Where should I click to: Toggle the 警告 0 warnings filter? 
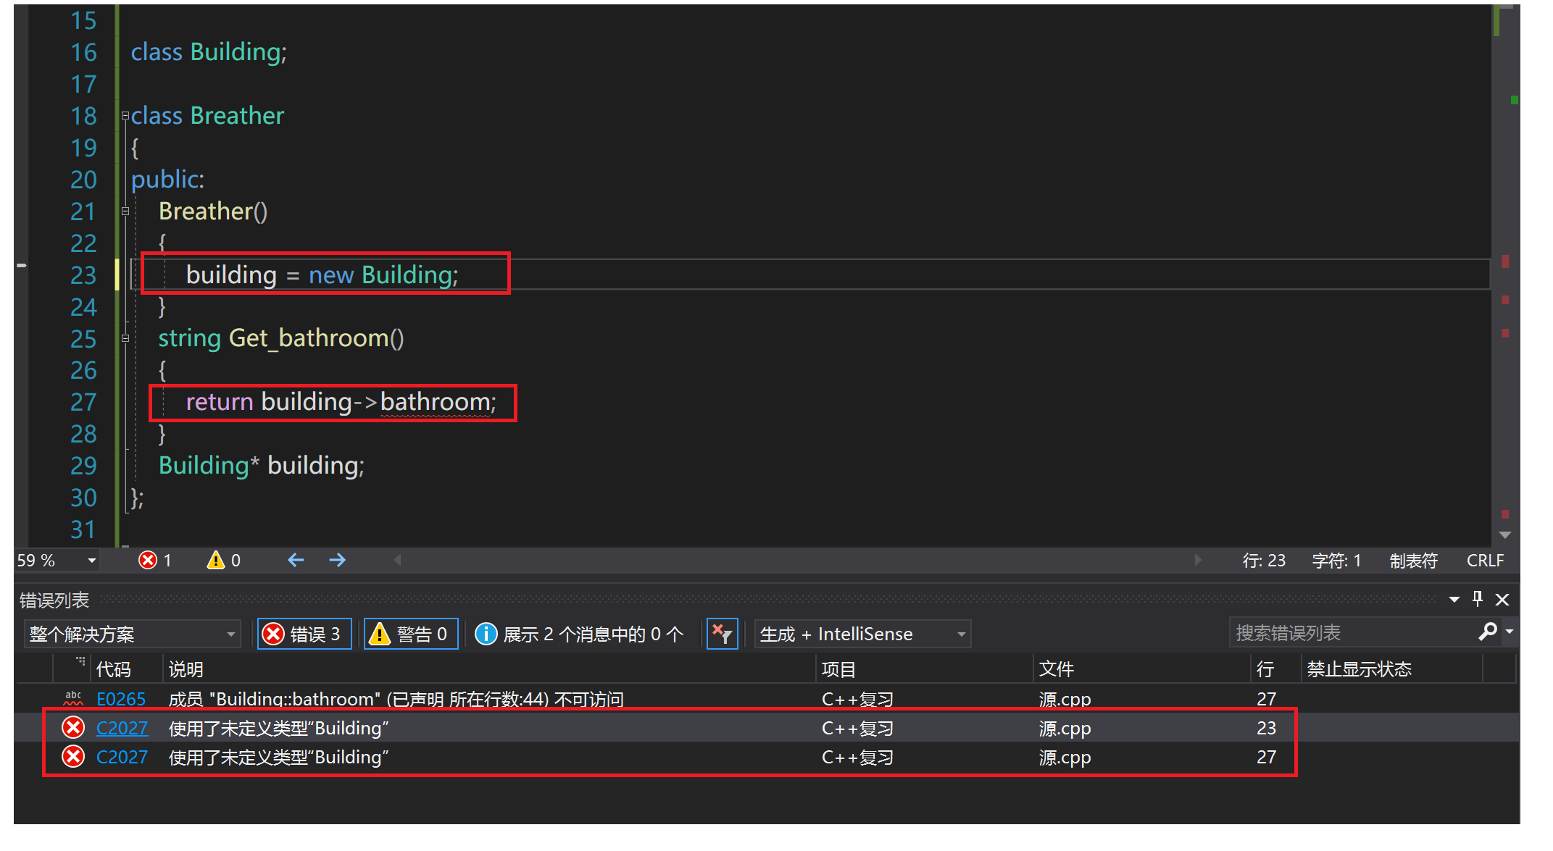(x=410, y=634)
